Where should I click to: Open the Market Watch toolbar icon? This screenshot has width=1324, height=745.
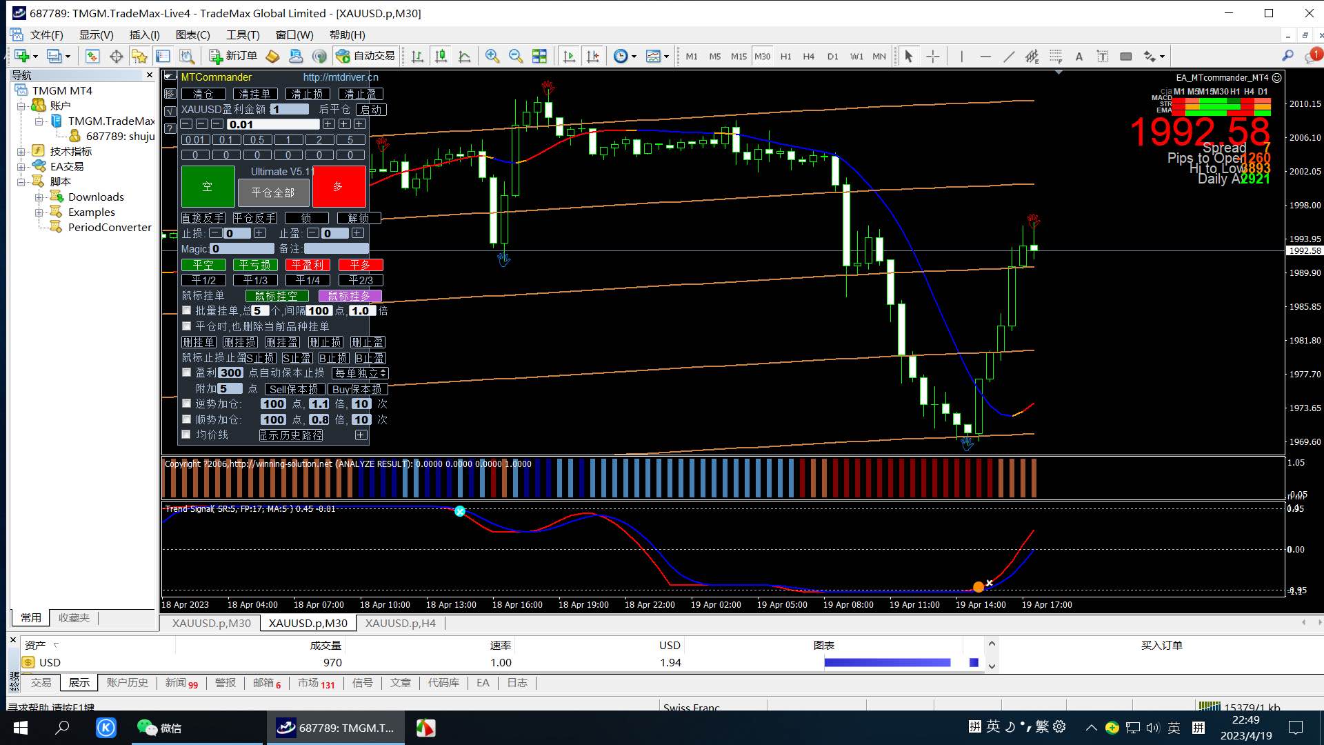[x=92, y=56]
